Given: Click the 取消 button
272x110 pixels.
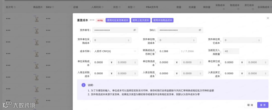Looking at the screenshot, I should [250, 105].
